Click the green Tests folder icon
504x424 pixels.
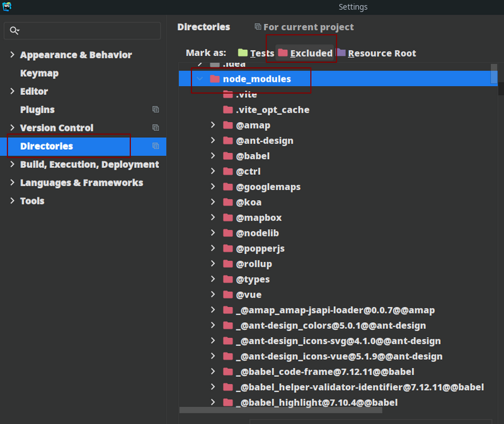tap(243, 52)
